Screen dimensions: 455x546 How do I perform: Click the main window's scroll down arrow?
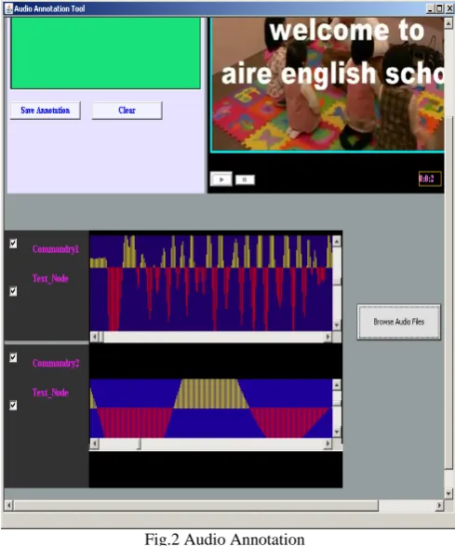tap(448, 493)
